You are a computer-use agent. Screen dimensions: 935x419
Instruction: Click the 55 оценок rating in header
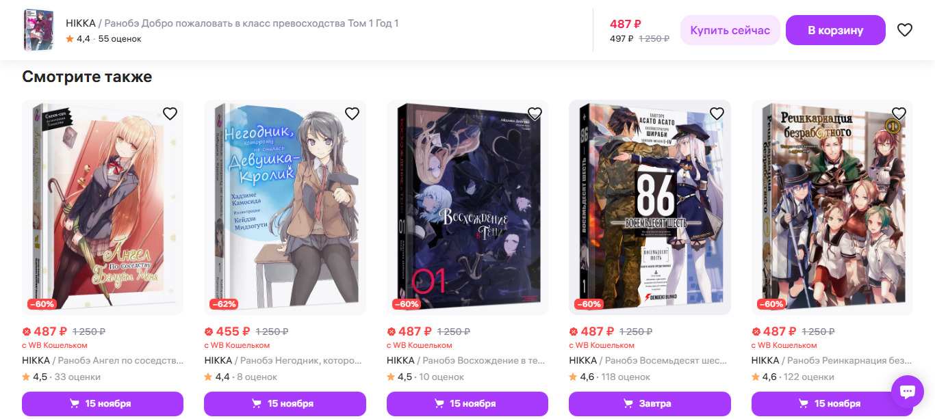(x=120, y=39)
